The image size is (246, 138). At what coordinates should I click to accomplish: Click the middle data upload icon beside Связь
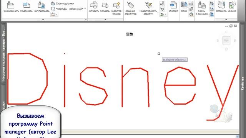211,9
